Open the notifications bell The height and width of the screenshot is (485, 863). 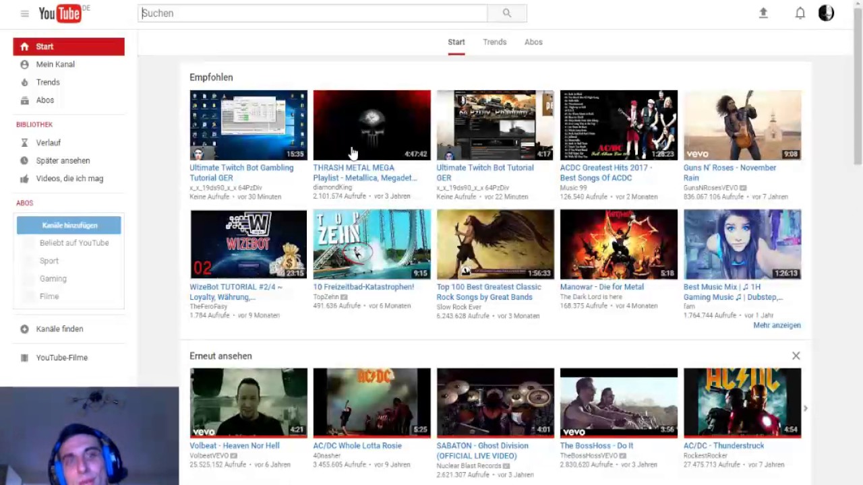[800, 13]
